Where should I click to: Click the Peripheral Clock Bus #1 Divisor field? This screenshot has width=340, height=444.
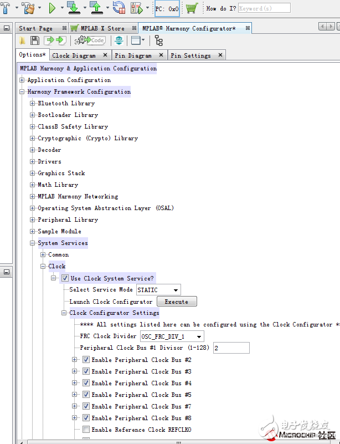click(231, 348)
